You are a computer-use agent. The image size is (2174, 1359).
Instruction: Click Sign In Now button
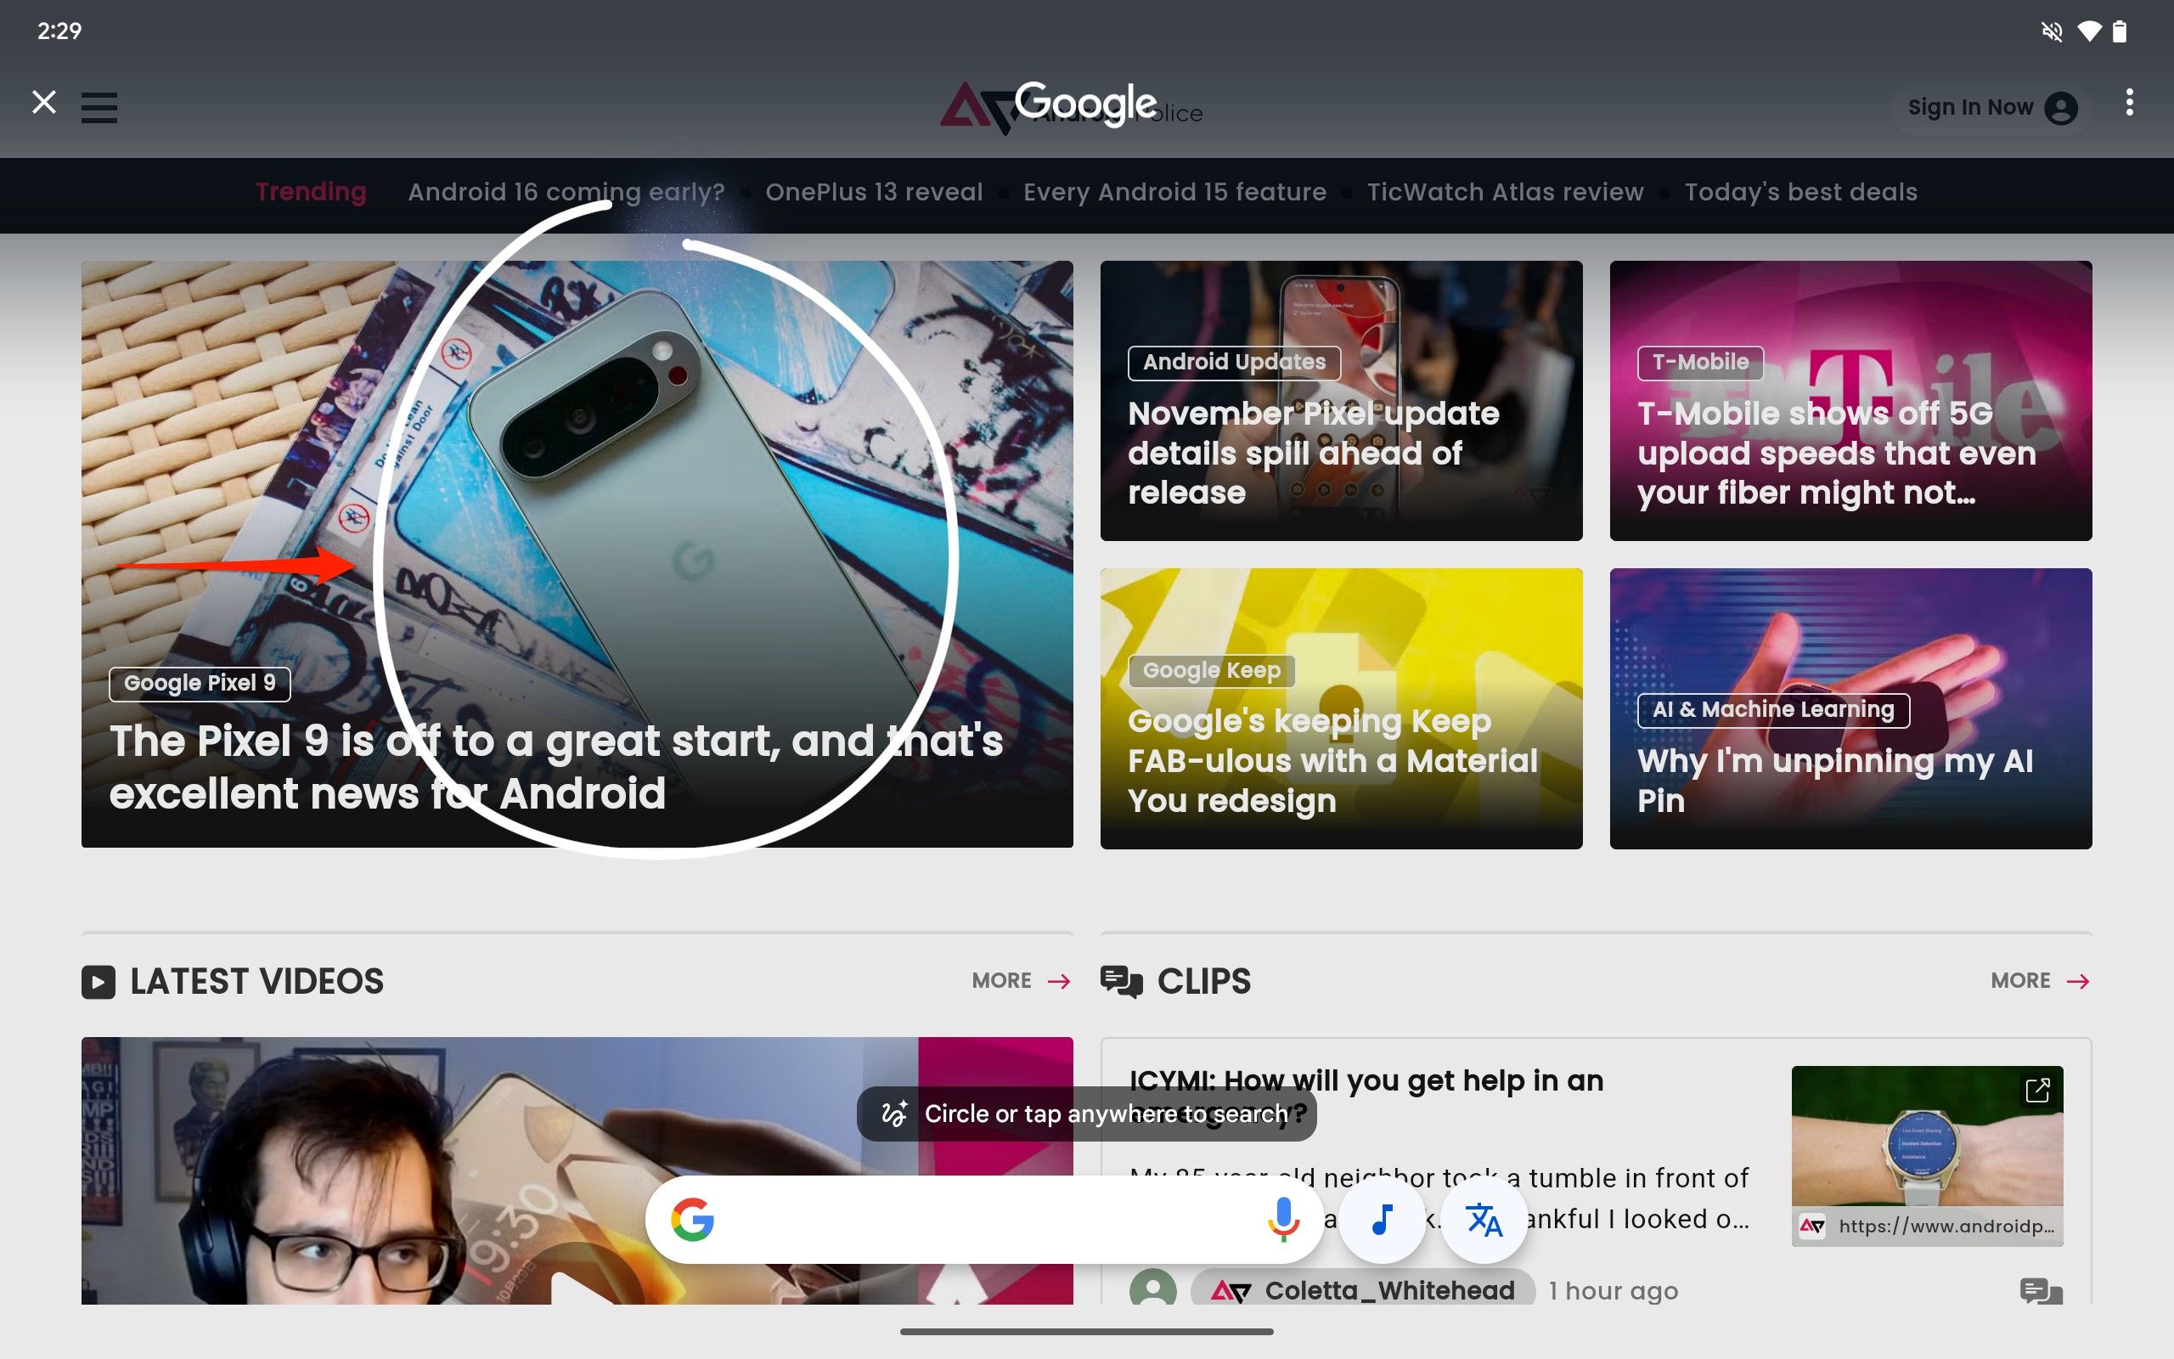[1988, 106]
